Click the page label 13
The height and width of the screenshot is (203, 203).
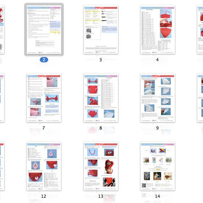(101, 196)
